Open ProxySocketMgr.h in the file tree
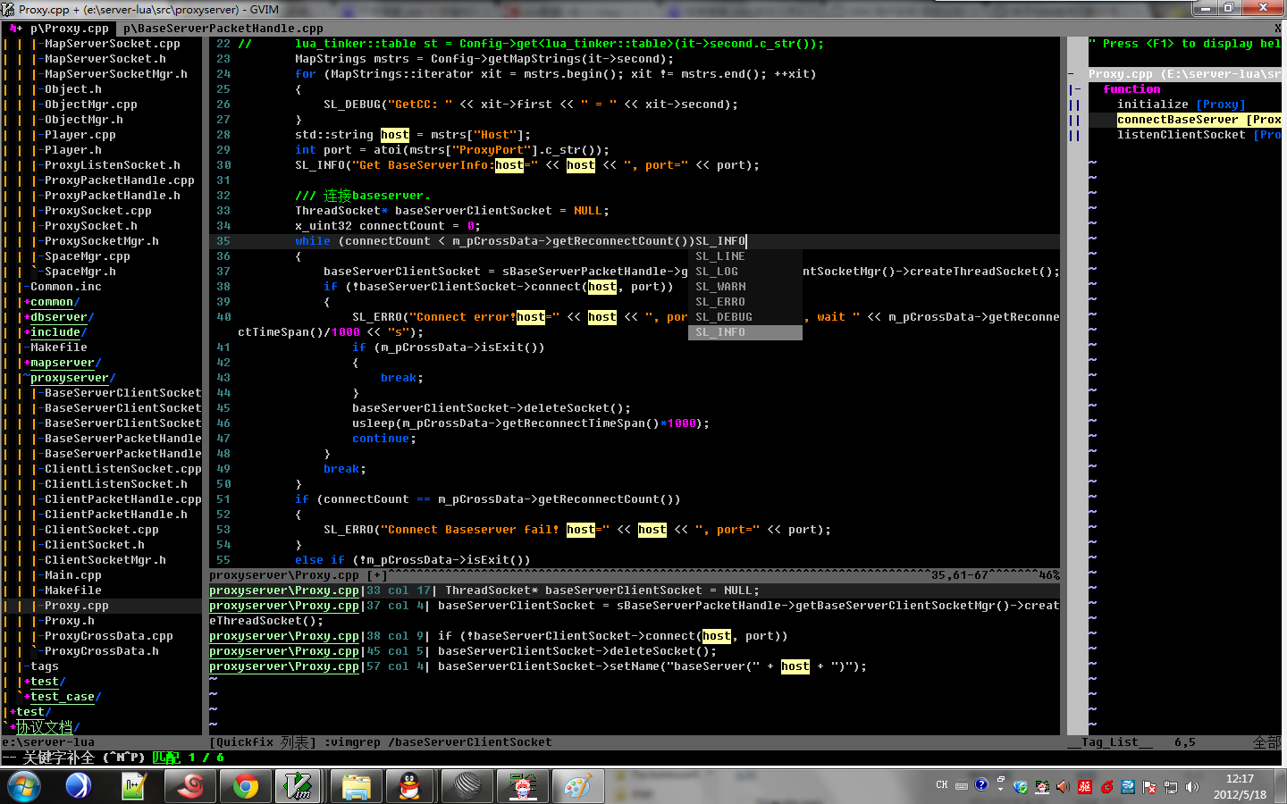The width and height of the screenshot is (1287, 804). point(102,241)
